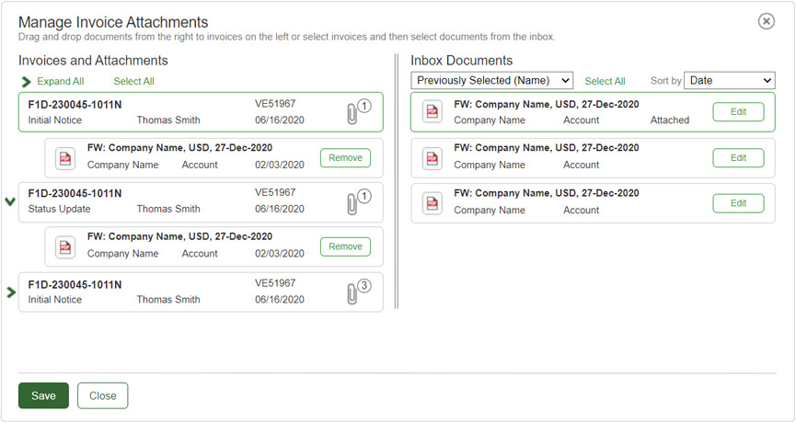Screen dimensions: 796x423
Task: Click the PDF icon of the first invoice's attachment
Action: tap(65, 157)
